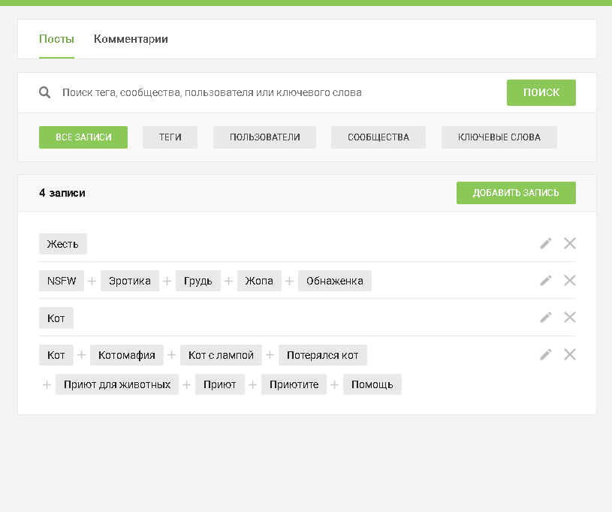Click pencil icon on the single Кот entry
This screenshot has width=612, height=512.
coord(546,318)
